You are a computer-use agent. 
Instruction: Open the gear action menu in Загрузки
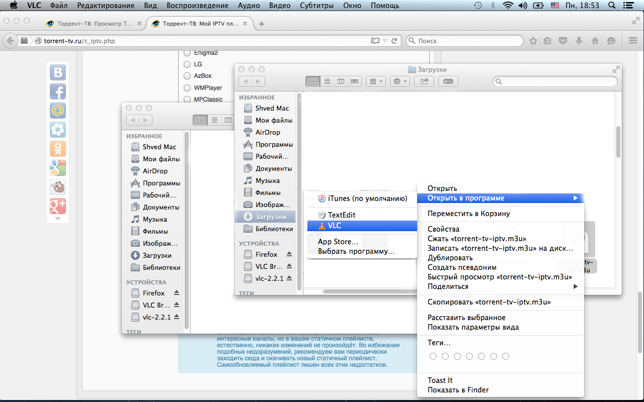[399, 81]
